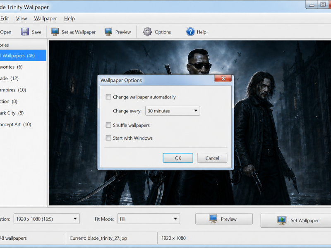Click the Set as Wallpaper toolbar label

(79, 32)
